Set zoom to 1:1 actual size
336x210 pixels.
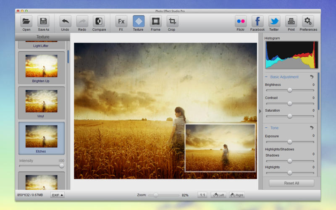pyautogui.click(x=202, y=195)
